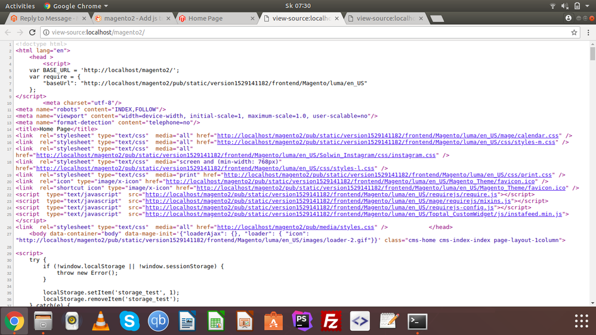Open Ubuntu Software from the dock
596x335 pixels.
[x=273, y=321]
